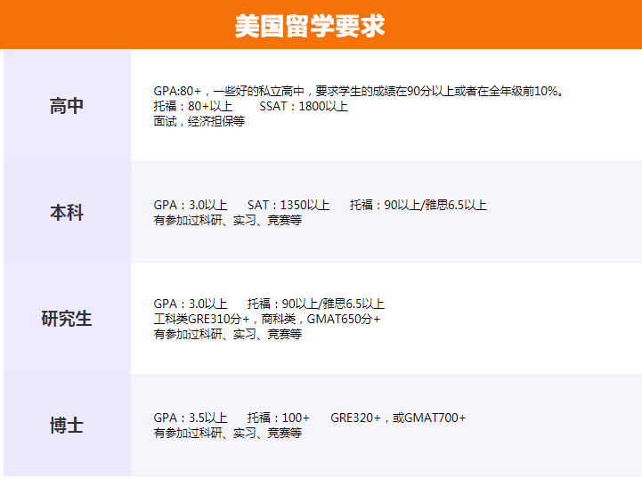
Task: Select the 研究生 row label
Action: (67, 319)
